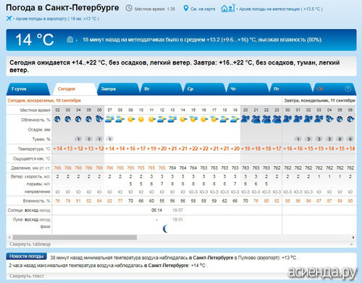Select the Сегодня tab
362x283 pixels.
point(75,89)
